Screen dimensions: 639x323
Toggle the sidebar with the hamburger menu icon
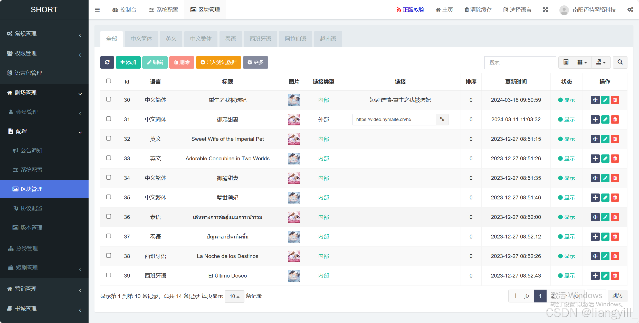click(x=97, y=10)
